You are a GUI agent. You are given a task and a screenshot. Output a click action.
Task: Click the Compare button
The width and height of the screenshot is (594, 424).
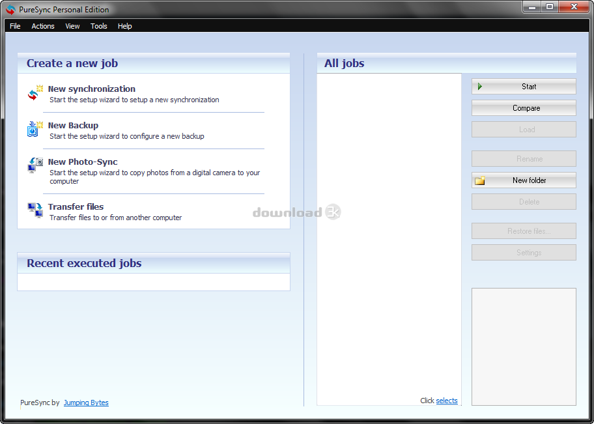[x=524, y=108]
